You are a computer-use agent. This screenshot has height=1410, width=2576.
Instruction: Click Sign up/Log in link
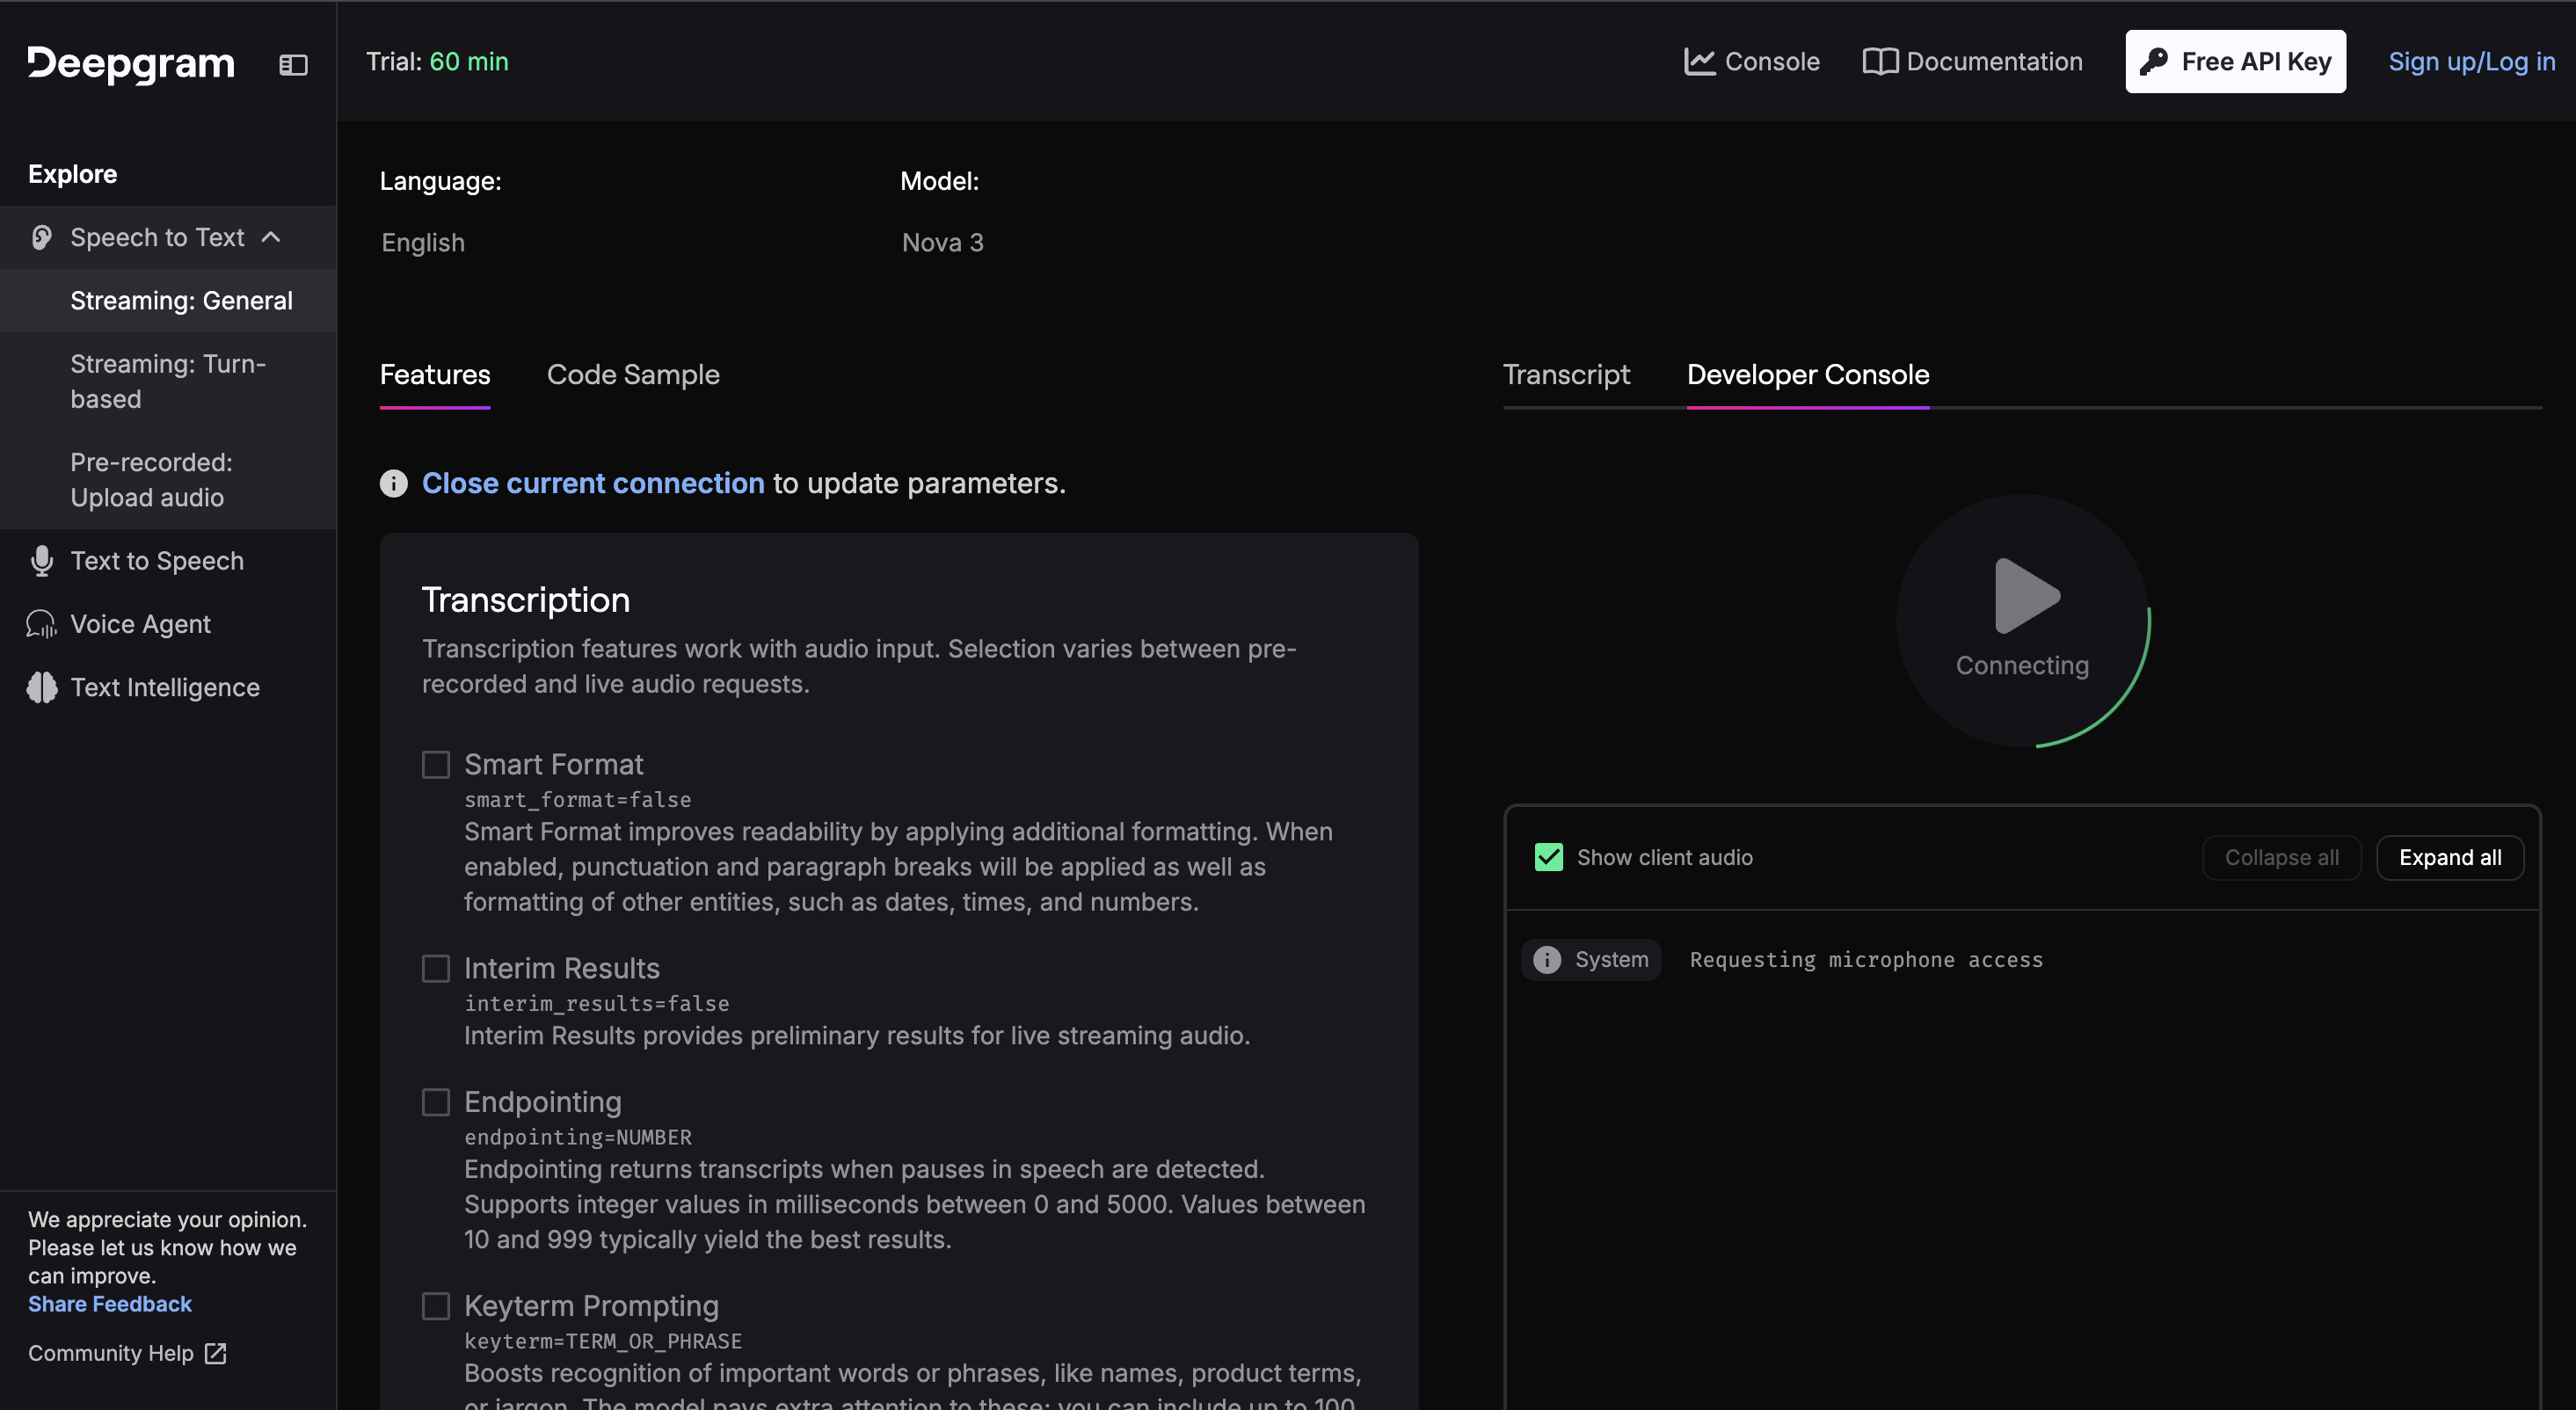2472,62
